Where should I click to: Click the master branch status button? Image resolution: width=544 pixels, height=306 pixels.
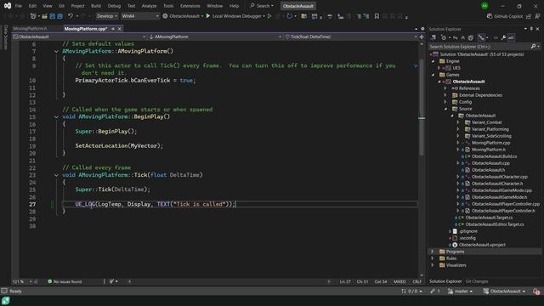(461, 292)
